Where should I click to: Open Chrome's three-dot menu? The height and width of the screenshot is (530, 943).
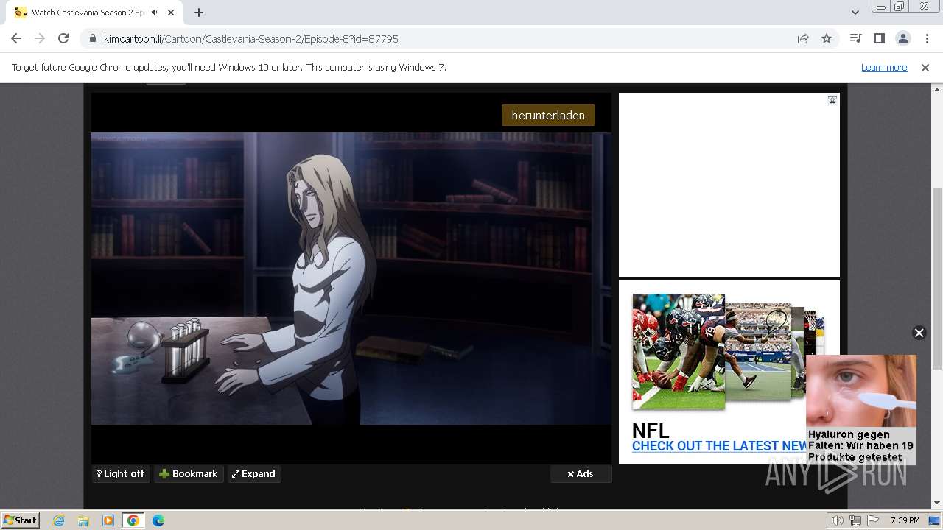927,38
